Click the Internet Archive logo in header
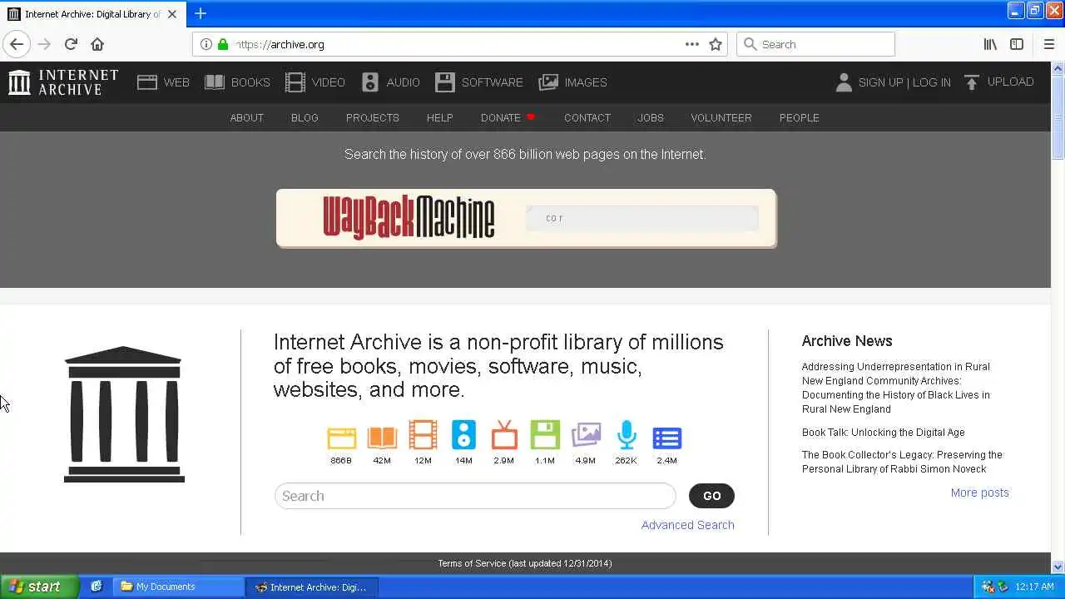Screen dimensions: 1065x599 coord(63,82)
